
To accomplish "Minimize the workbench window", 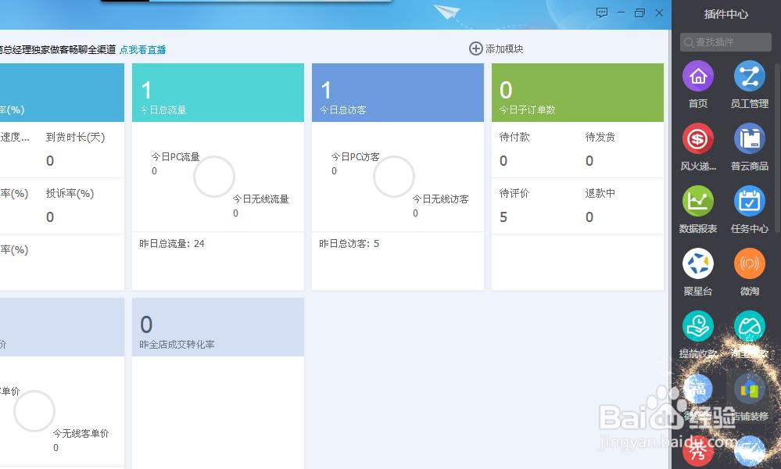I will (621, 13).
